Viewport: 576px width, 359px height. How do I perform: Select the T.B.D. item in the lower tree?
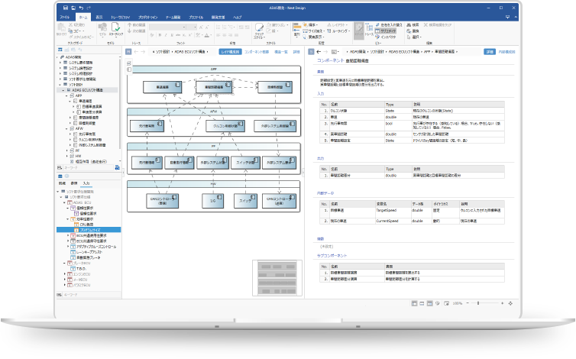tap(81, 269)
